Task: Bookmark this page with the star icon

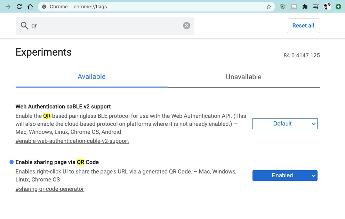Action: point(269,7)
